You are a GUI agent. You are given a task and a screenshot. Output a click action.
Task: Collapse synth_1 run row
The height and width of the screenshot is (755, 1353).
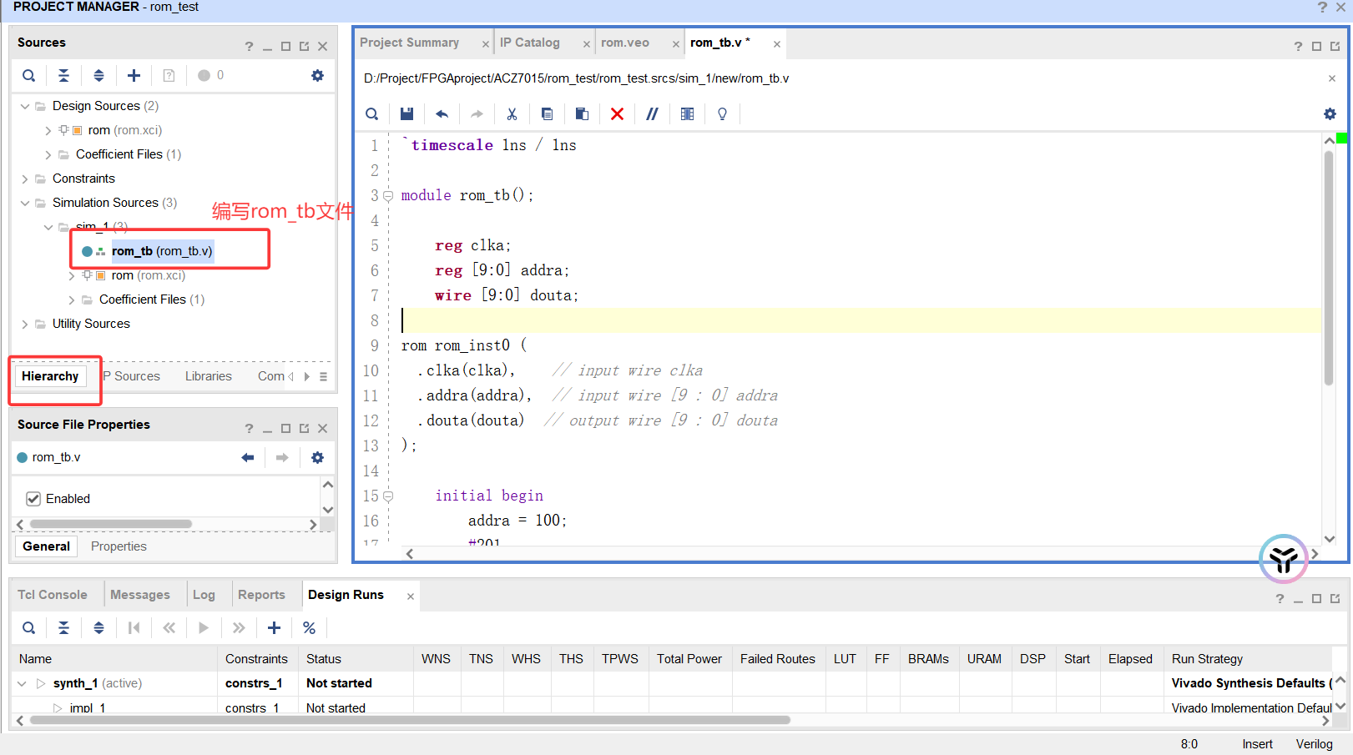22,684
